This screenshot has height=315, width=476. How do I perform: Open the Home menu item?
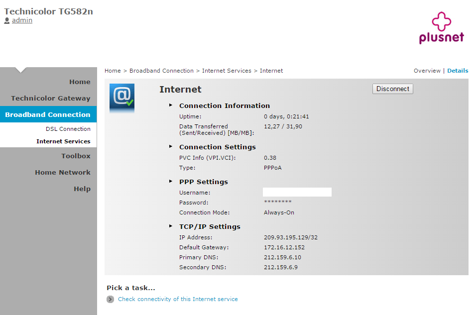(x=80, y=82)
